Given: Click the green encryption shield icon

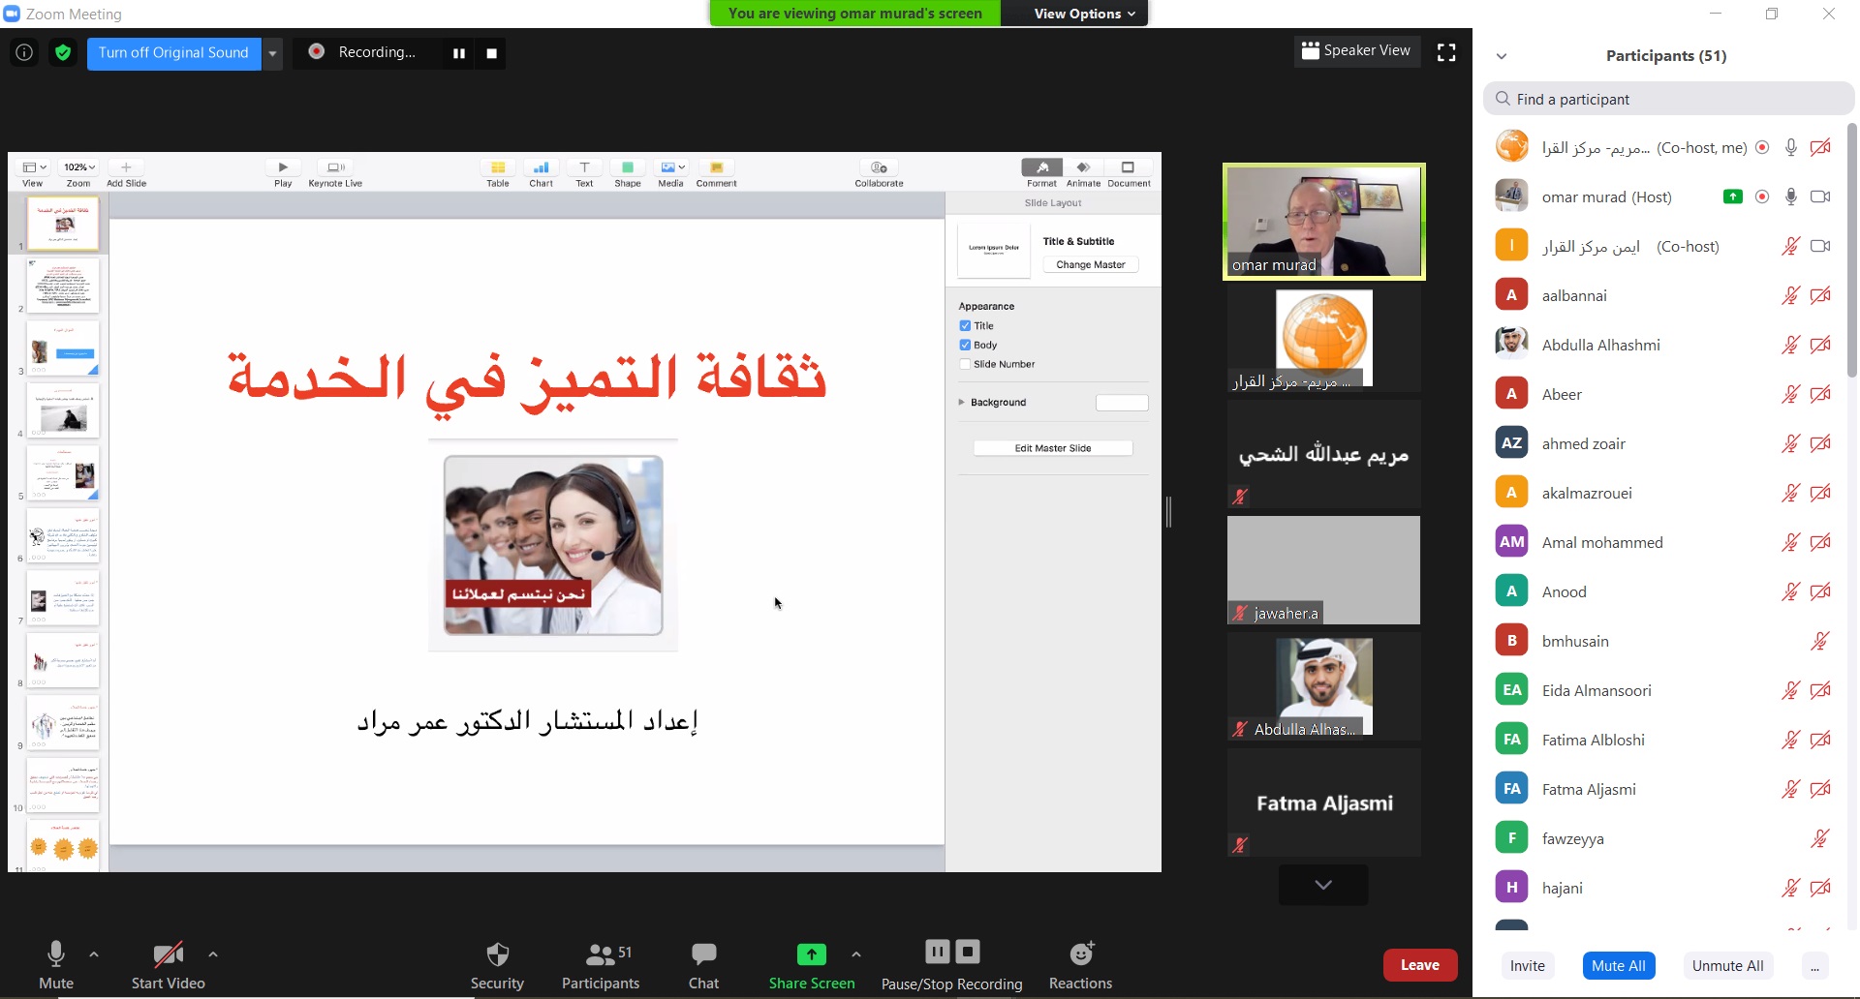Looking at the screenshot, I should click(x=63, y=53).
